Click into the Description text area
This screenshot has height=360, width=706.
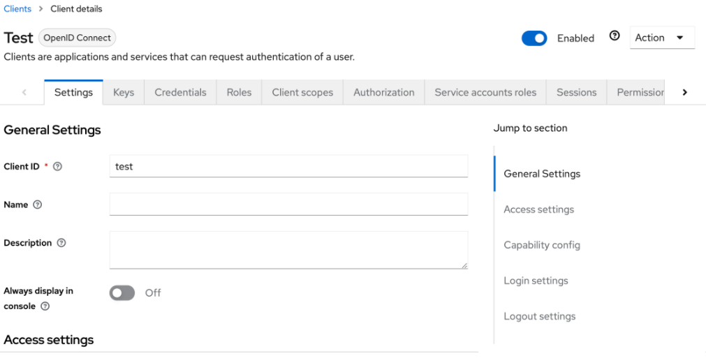tap(288, 250)
